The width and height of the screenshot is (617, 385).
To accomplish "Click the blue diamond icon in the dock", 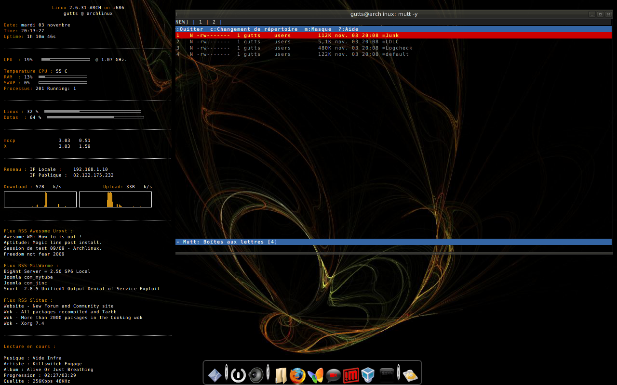I will pyautogui.click(x=215, y=375).
